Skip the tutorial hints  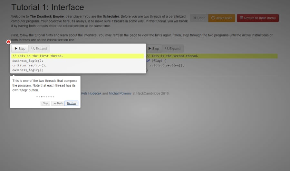pyautogui.click(x=45, y=103)
